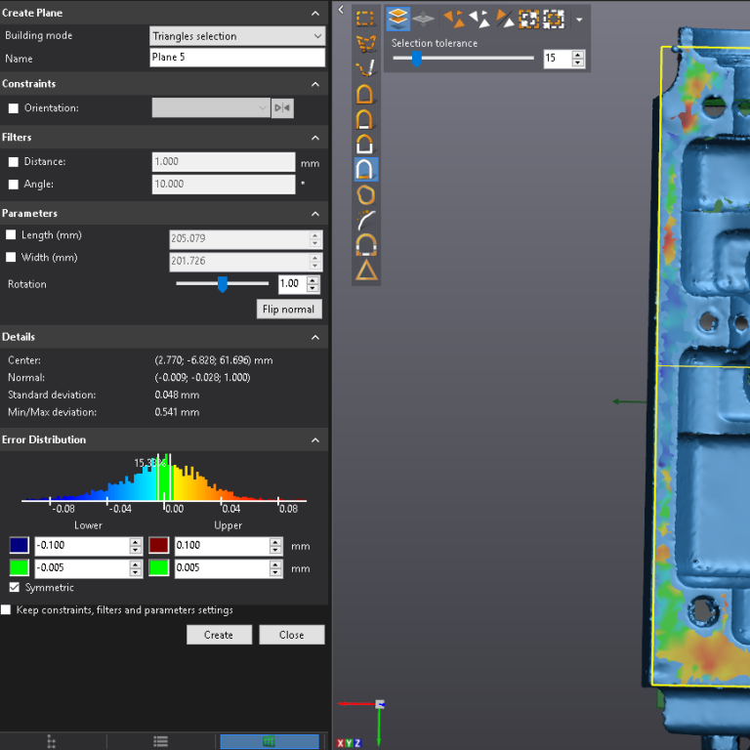Screen dimensions: 750x750
Task: Enable select-through stacked layers icon
Action: [x=397, y=19]
